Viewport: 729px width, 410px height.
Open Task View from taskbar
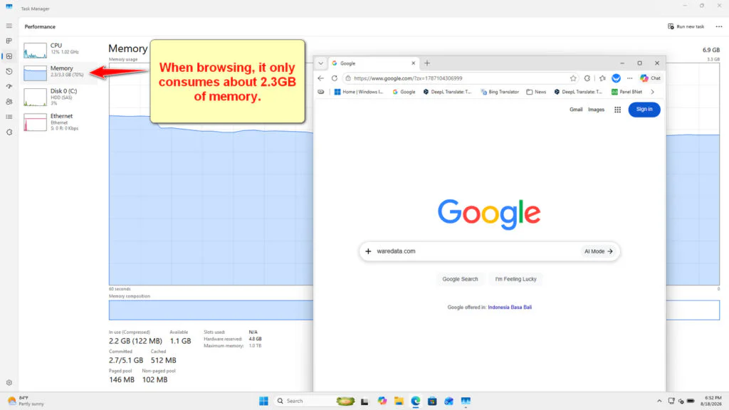pos(364,401)
